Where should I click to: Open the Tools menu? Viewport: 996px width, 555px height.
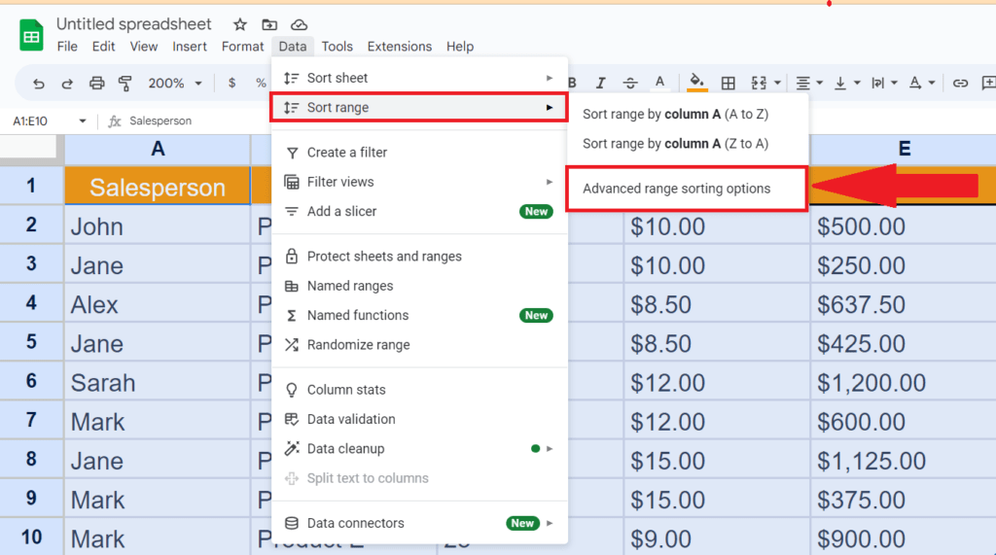tap(337, 47)
